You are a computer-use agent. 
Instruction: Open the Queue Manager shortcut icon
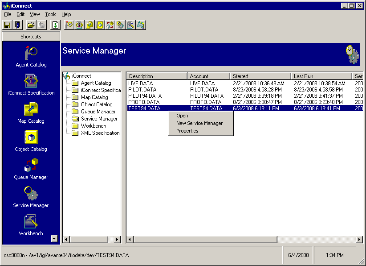click(31, 166)
